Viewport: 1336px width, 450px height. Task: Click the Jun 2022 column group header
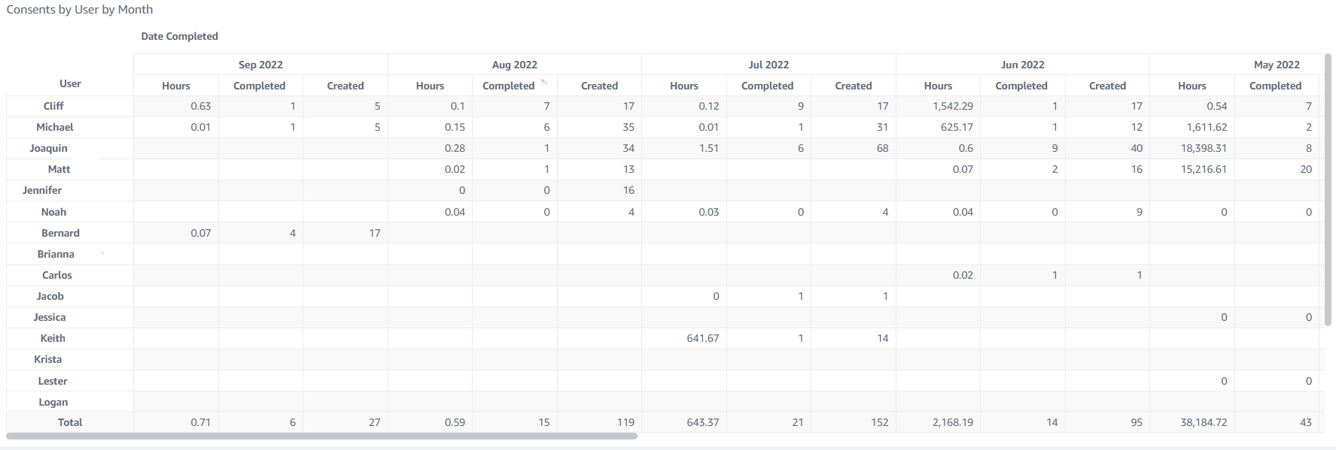tap(1022, 65)
